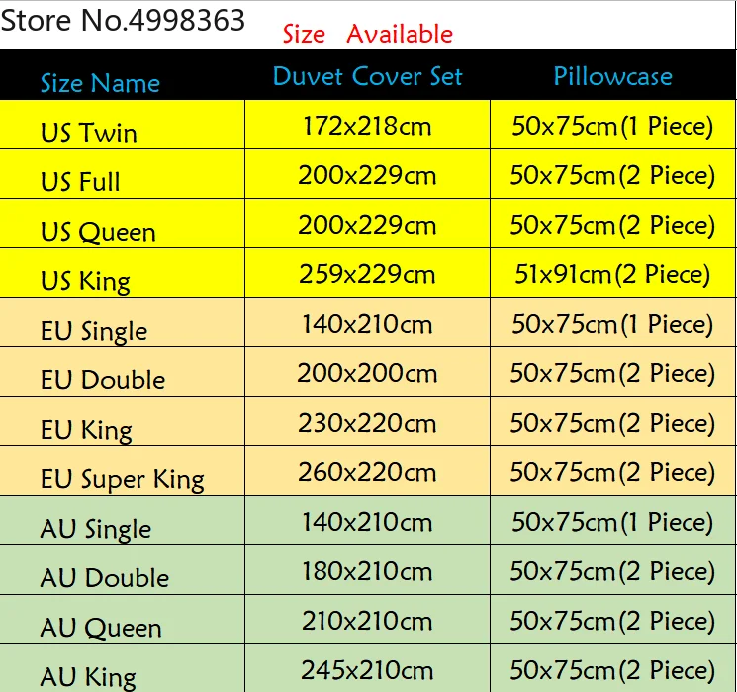Click the 260x220cm duvet cover cell
Viewport: 737px width, 692px height.
(367, 473)
